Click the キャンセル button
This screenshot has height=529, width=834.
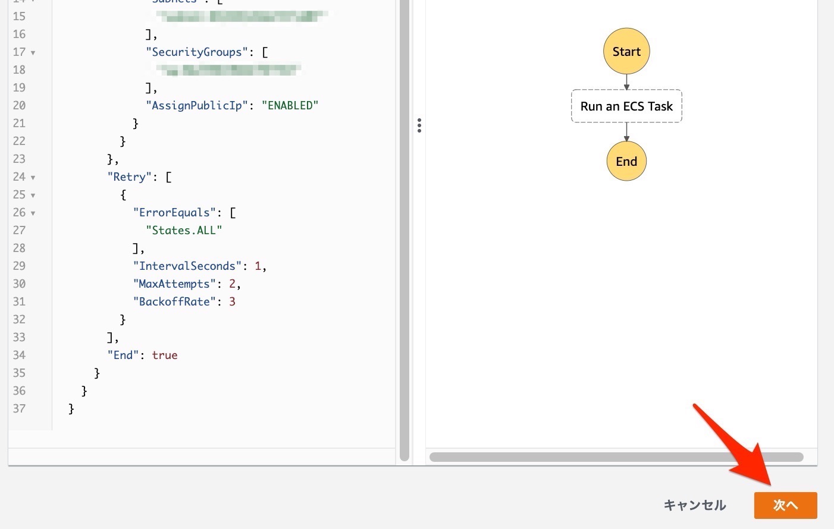click(694, 505)
